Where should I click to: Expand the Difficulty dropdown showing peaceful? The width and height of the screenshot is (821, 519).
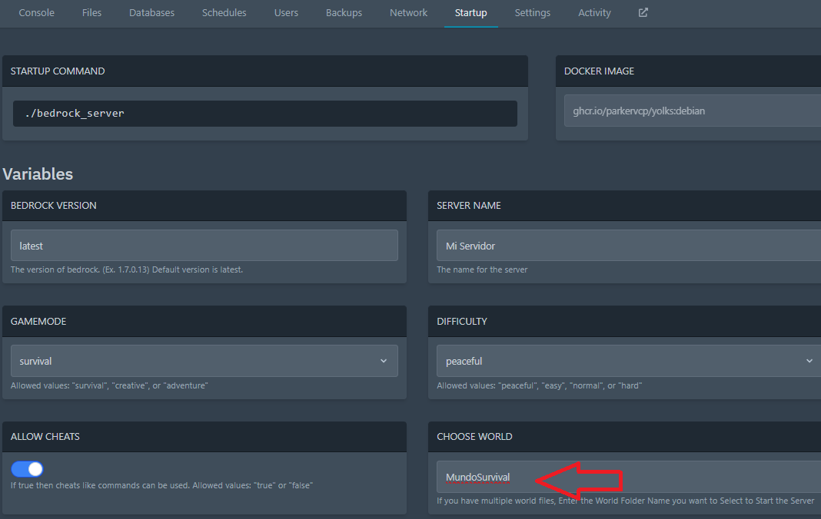coord(627,361)
